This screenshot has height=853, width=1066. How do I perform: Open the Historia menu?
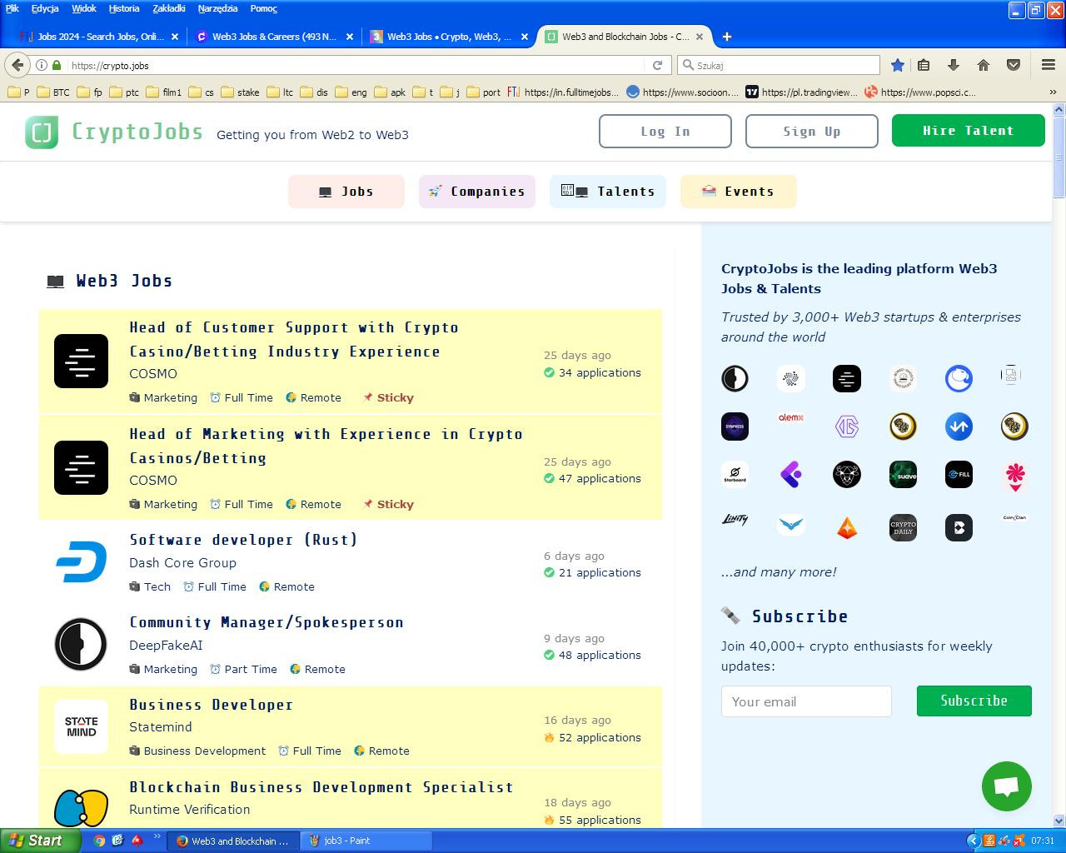124,8
